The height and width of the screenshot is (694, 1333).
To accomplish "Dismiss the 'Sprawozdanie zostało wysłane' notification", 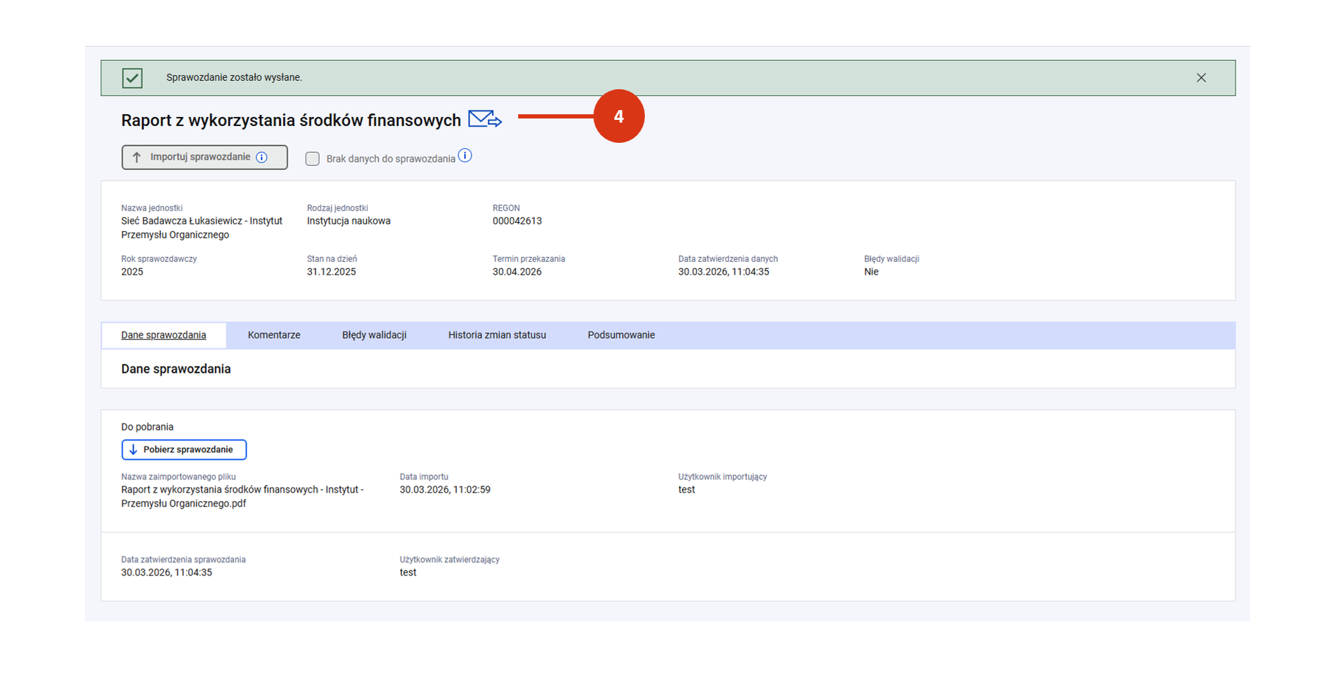I will [1201, 78].
